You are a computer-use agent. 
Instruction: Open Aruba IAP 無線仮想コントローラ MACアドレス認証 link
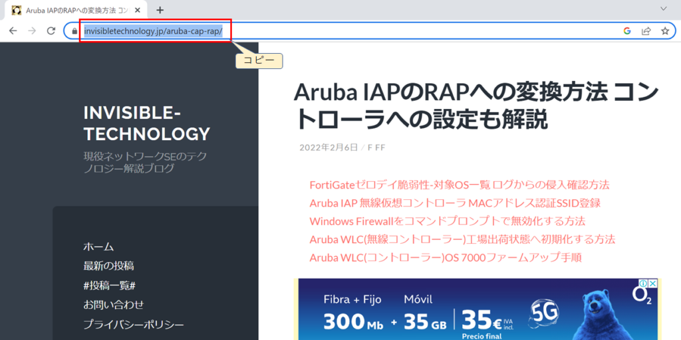[x=455, y=203]
